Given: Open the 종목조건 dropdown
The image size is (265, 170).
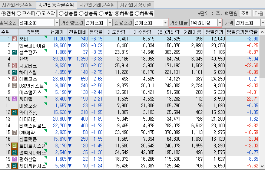Looking at the screenshot, I should click(57, 23).
